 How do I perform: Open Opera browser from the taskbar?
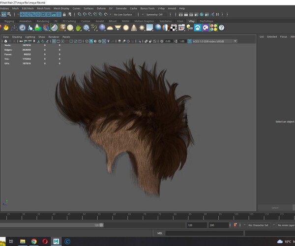click(45, 241)
